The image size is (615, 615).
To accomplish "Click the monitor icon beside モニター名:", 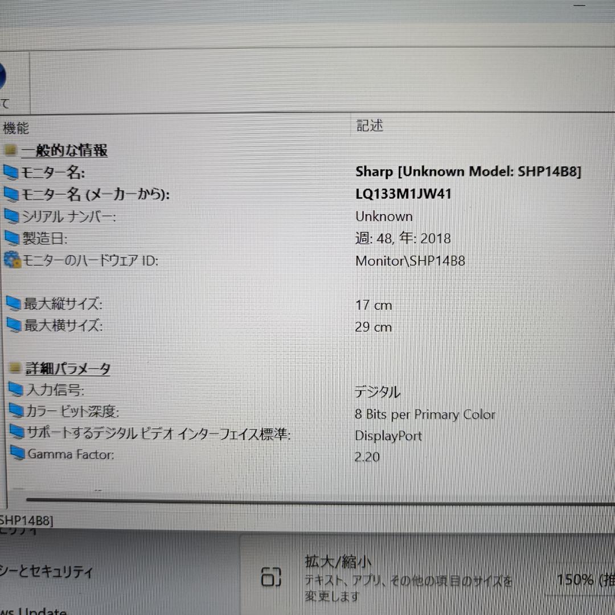I will [x=11, y=172].
